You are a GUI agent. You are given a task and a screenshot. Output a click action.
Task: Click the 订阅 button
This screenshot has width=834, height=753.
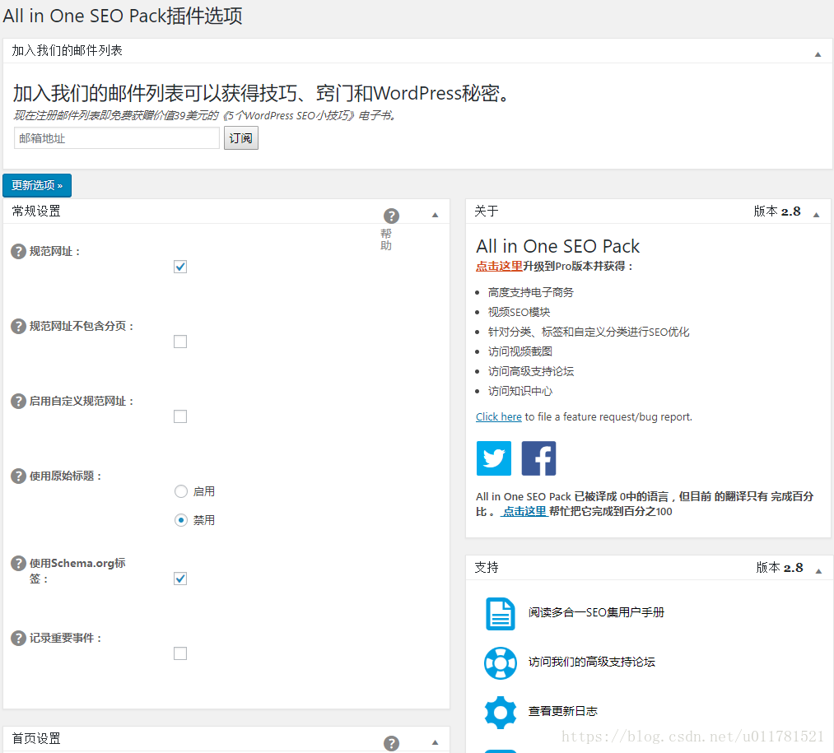click(x=241, y=138)
